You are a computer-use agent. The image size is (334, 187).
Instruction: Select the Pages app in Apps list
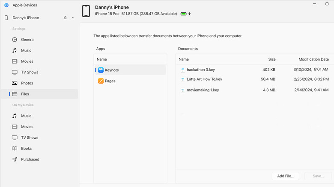click(x=110, y=81)
